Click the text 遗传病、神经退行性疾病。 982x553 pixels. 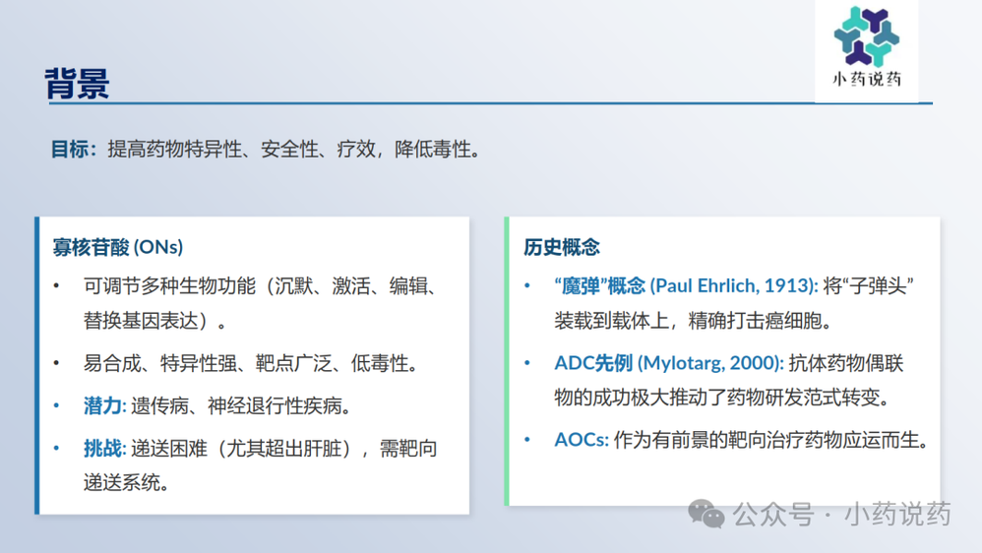click(x=241, y=405)
